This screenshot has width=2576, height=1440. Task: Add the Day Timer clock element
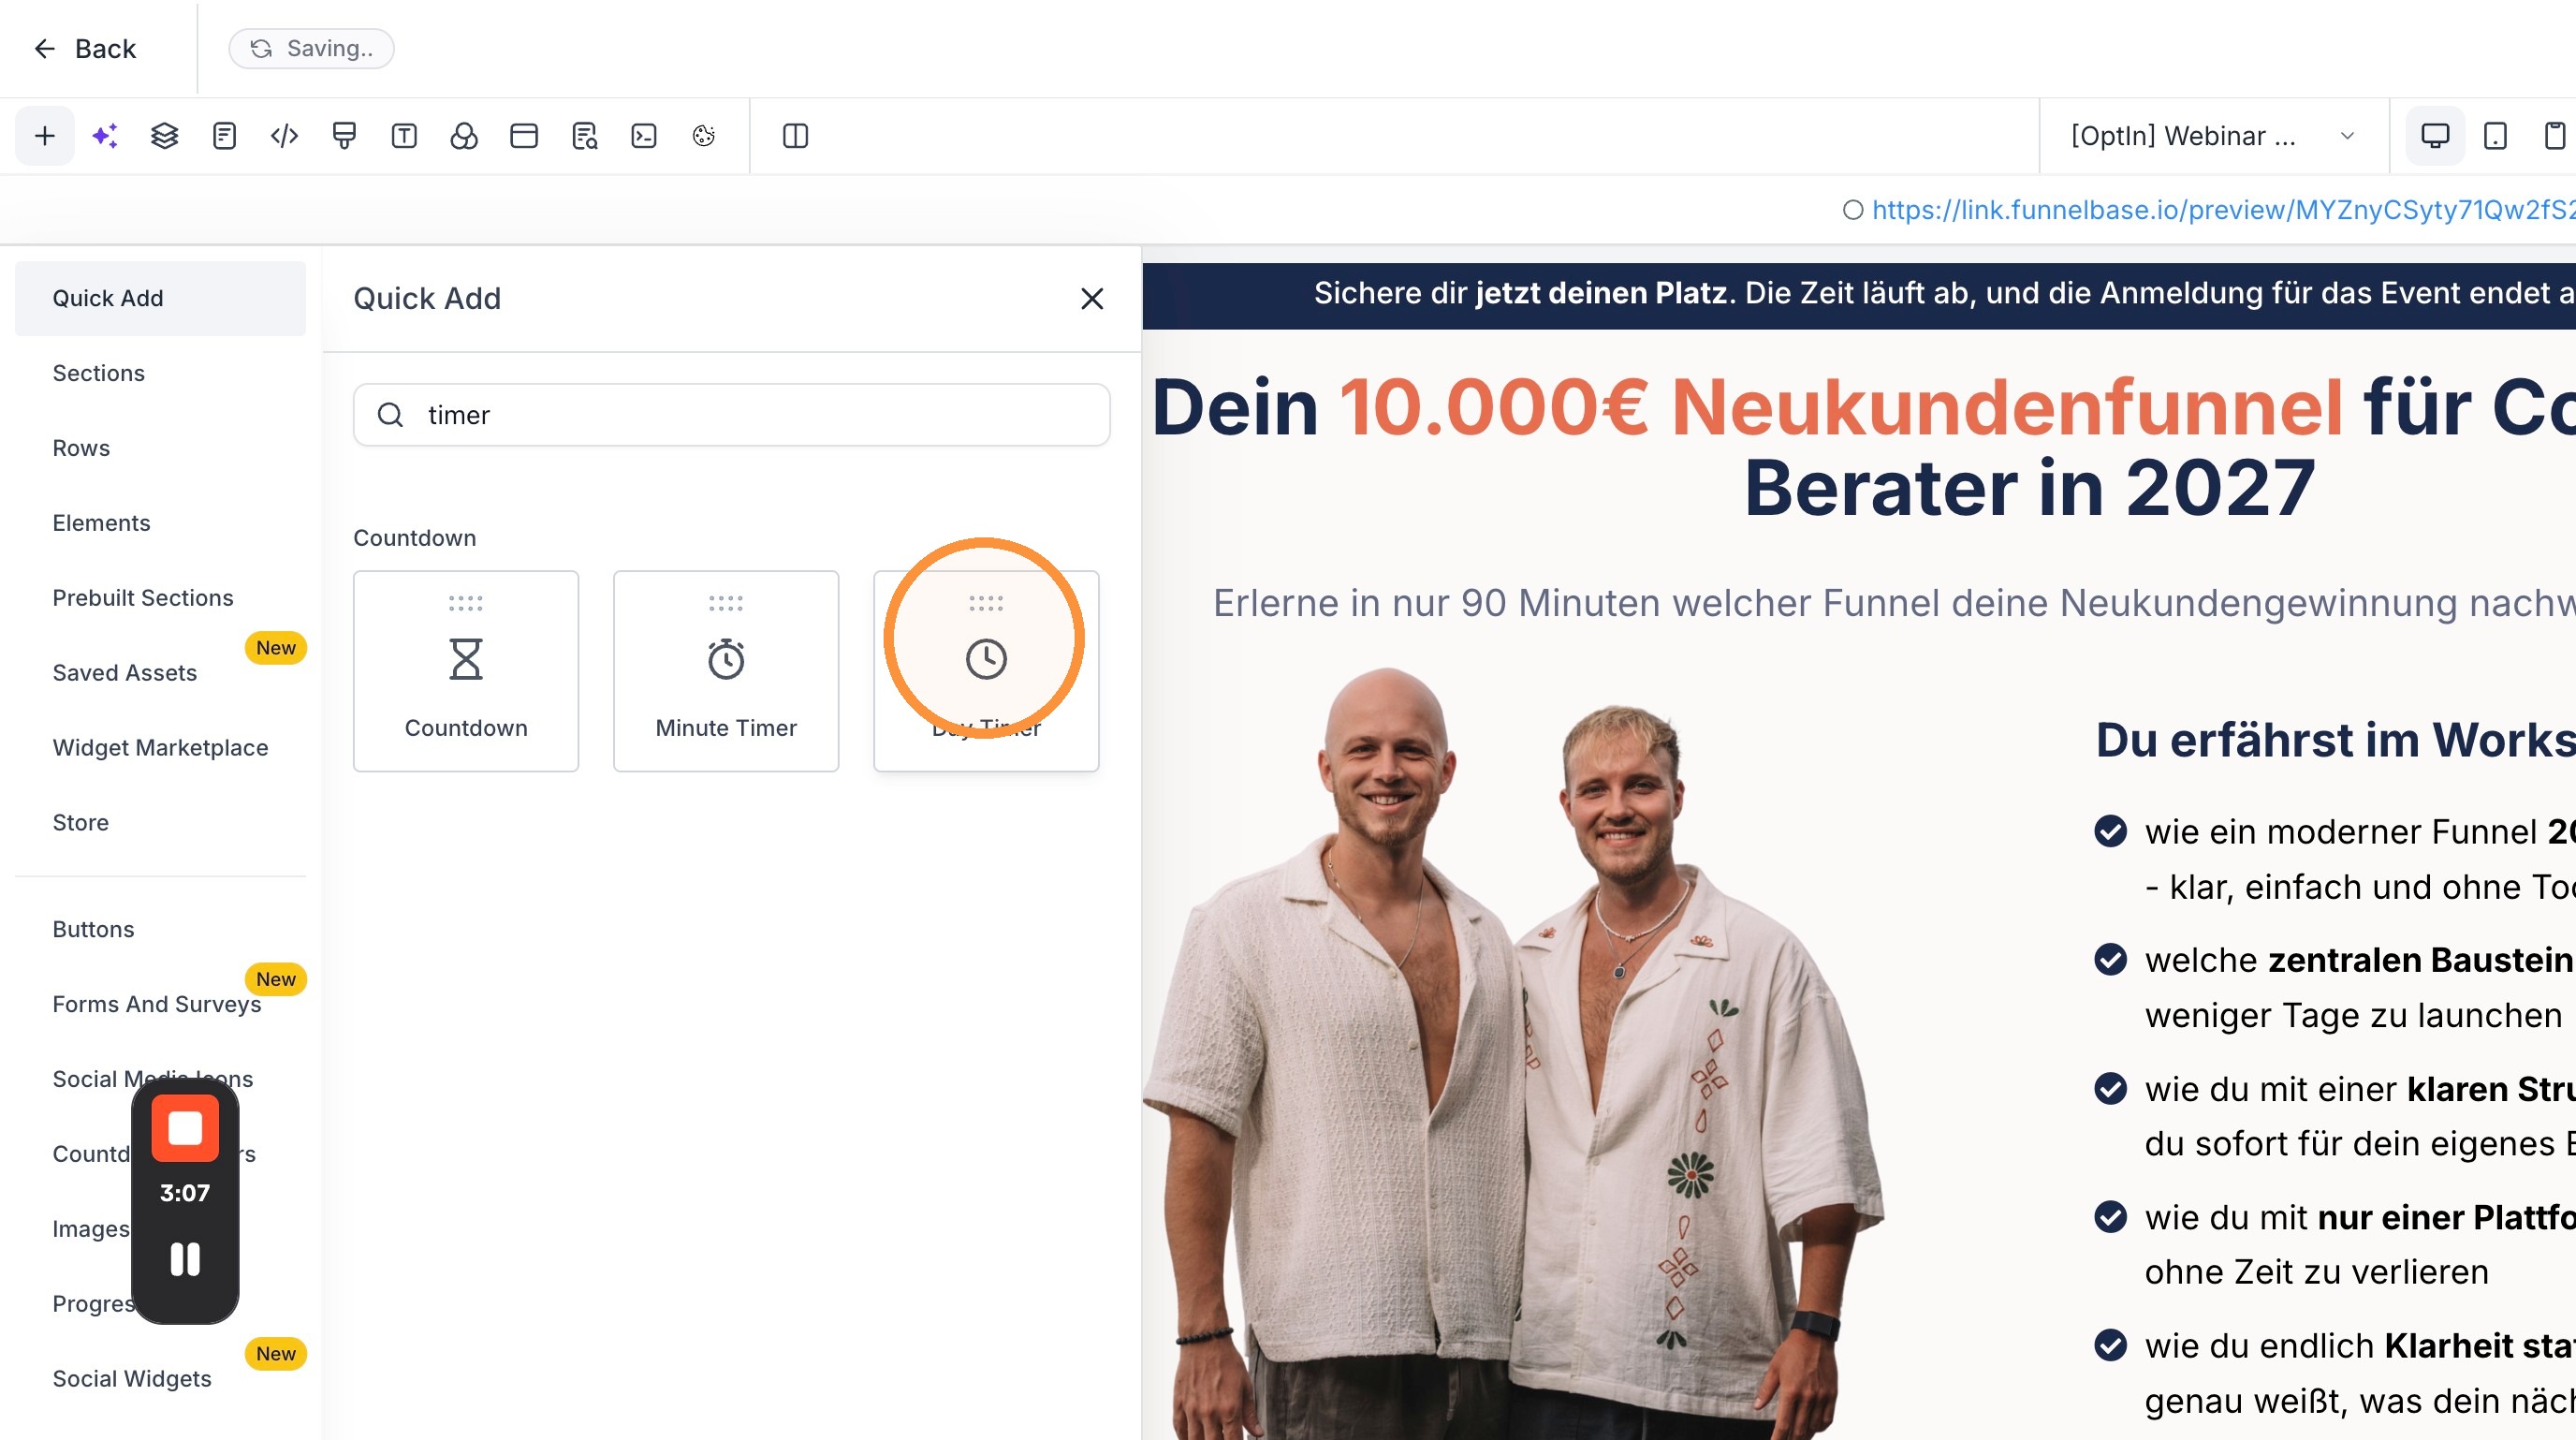(x=986, y=671)
